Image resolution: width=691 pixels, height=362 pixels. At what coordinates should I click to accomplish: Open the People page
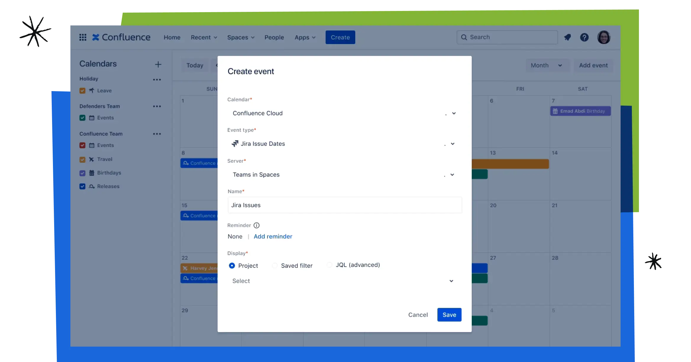274,37
